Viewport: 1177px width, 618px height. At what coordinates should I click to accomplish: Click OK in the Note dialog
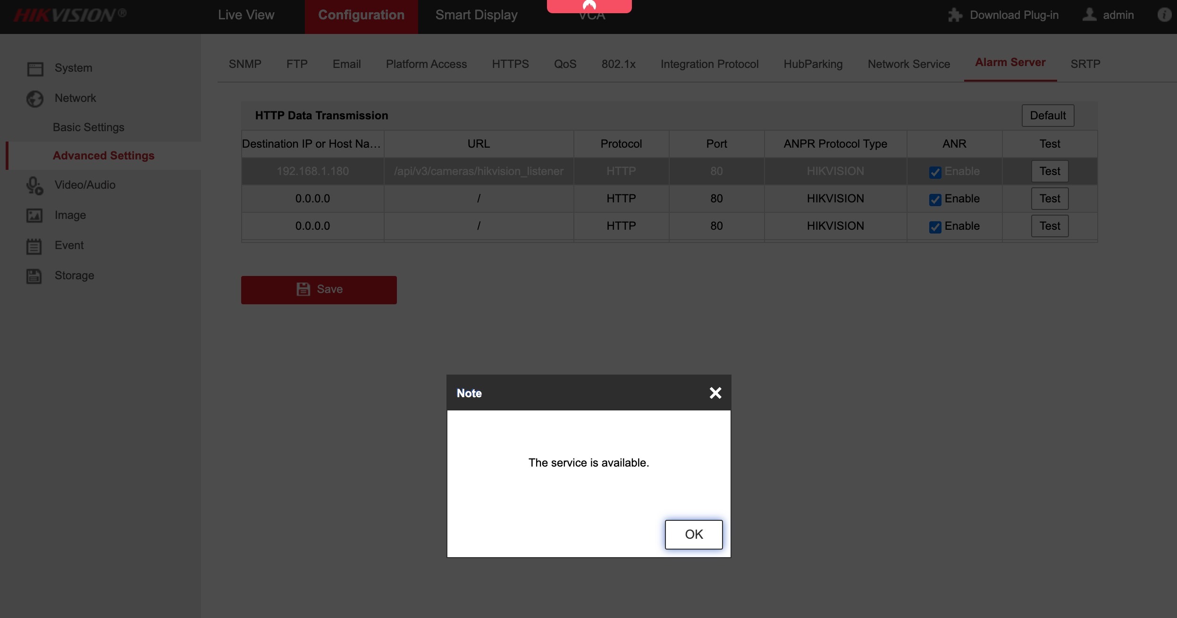point(693,534)
